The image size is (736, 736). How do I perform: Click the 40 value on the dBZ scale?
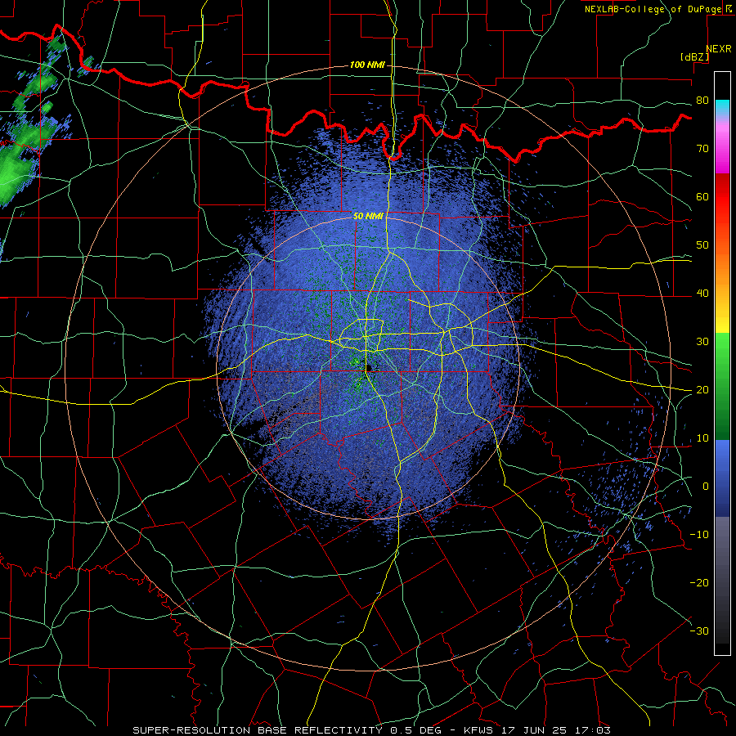pyautogui.click(x=702, y=294)
